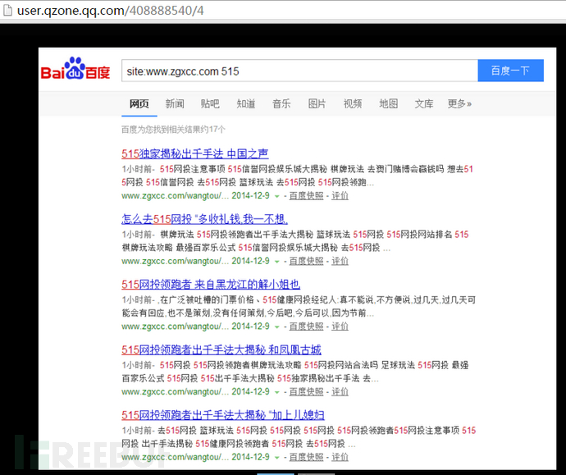Image resolution: width=566 pixels, height=475 pixels.
Task: Open 百度快照 for the 黑龙江的解小姐 result
Action: 307,327
